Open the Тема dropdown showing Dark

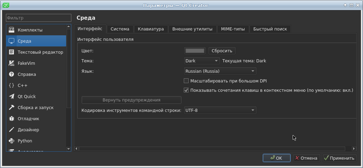click(202, 61)
